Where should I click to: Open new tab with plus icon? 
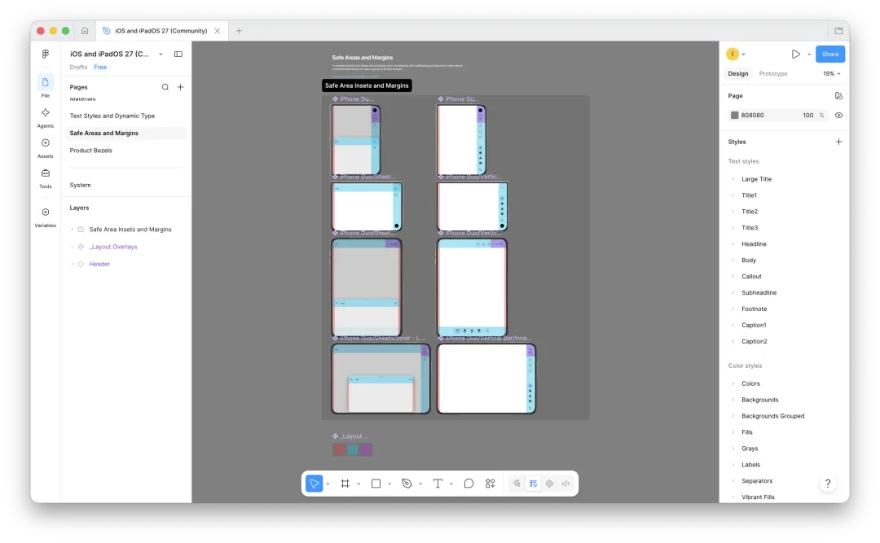tap(239, 31)
